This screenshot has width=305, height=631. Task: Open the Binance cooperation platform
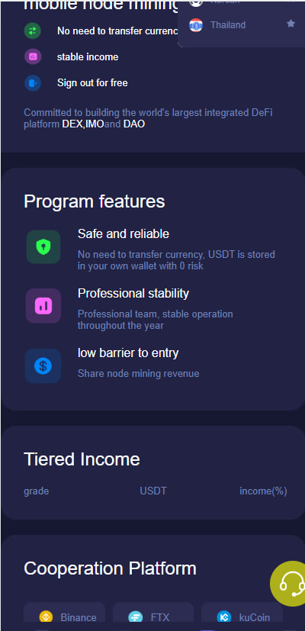coord(64,617)
